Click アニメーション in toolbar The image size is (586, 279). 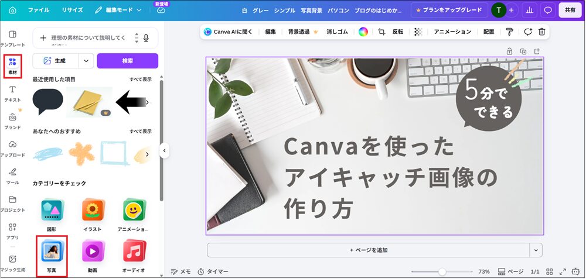(452, 32)
